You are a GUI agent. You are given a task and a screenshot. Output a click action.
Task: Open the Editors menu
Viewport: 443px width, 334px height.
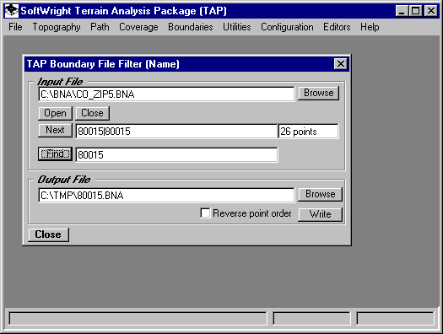(337, 27)
